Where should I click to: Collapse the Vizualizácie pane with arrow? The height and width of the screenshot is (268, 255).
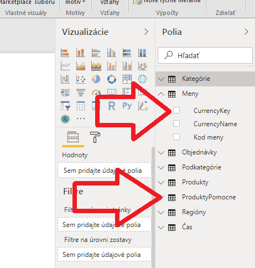(146, 32)
